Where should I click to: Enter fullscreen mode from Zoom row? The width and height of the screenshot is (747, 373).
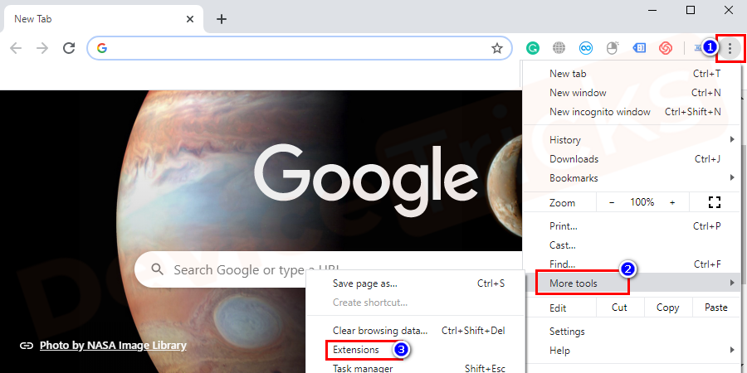pyautogui.click(x=714, y=202)
